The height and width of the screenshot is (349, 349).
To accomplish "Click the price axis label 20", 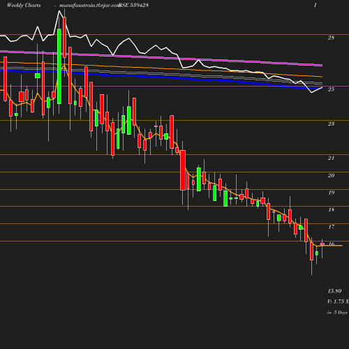I will 331,175.
